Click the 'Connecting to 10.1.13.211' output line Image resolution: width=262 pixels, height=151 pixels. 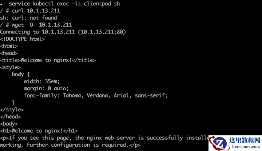(x=63, y=32)
